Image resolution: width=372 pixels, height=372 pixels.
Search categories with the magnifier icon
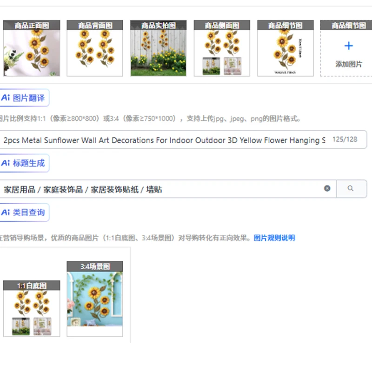click(352, 189)
